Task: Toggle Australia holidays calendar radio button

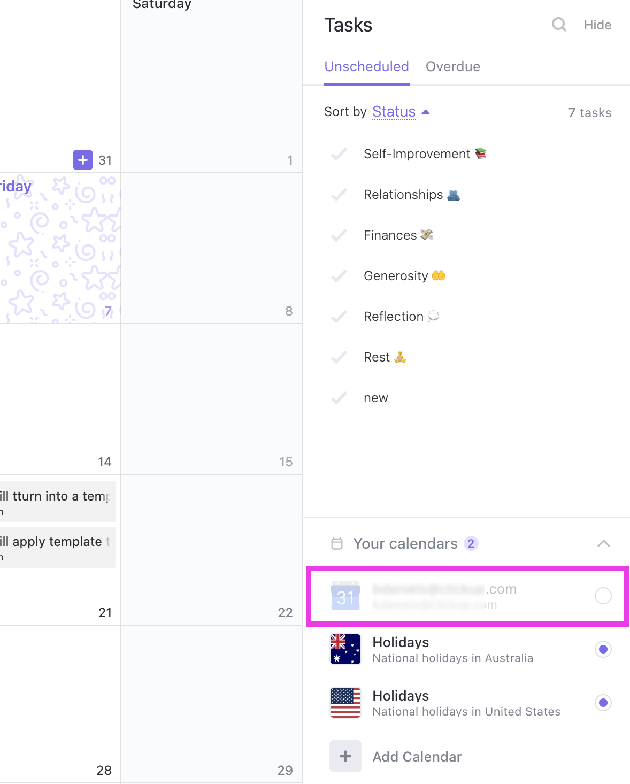Action: tap(603, 649)
